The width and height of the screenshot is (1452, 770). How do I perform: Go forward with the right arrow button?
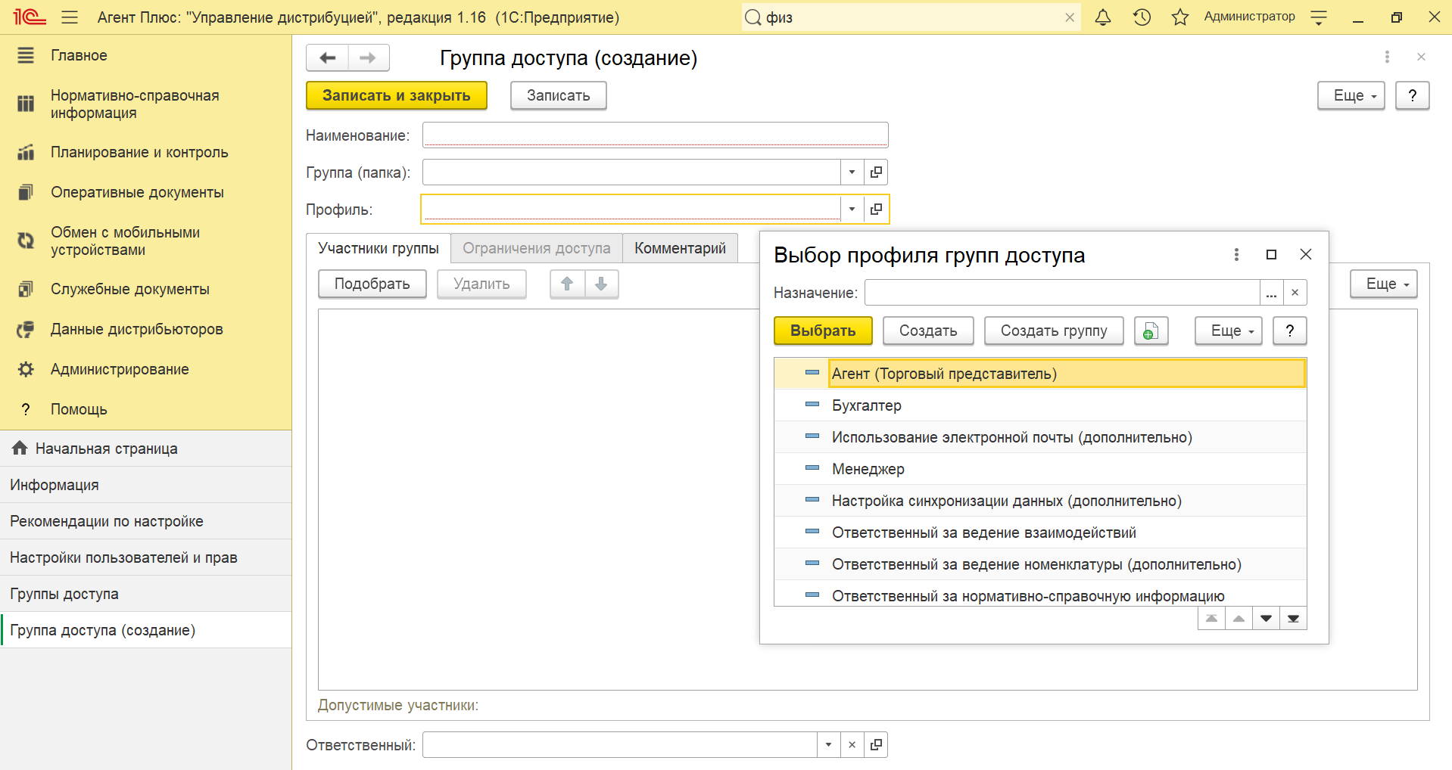369,57
